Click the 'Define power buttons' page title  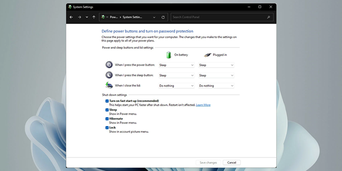tap(147, 31)
